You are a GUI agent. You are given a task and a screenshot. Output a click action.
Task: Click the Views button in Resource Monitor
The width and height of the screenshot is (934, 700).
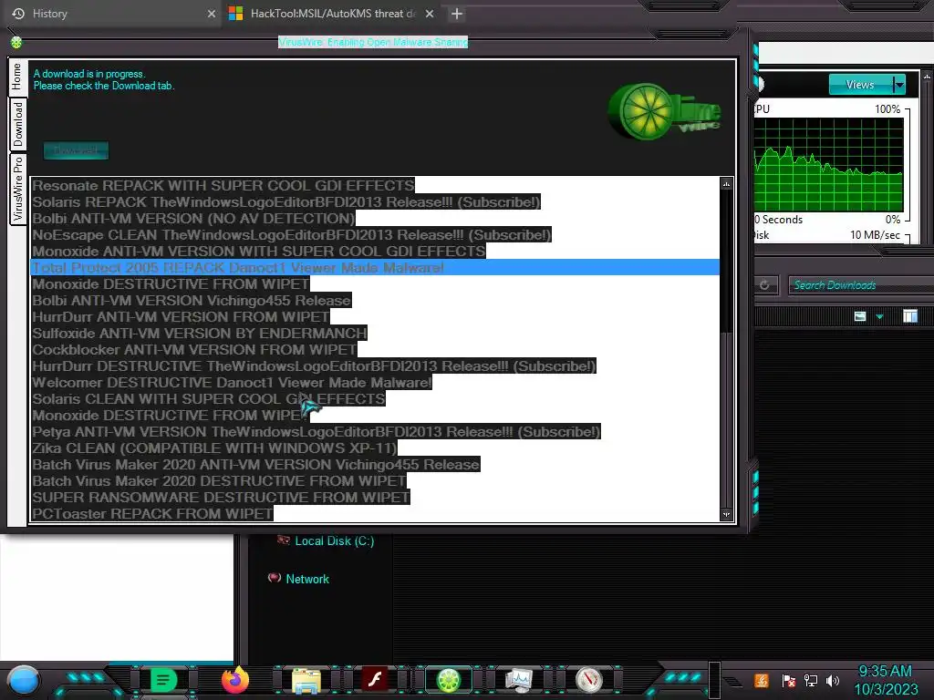tap(859, 85)
